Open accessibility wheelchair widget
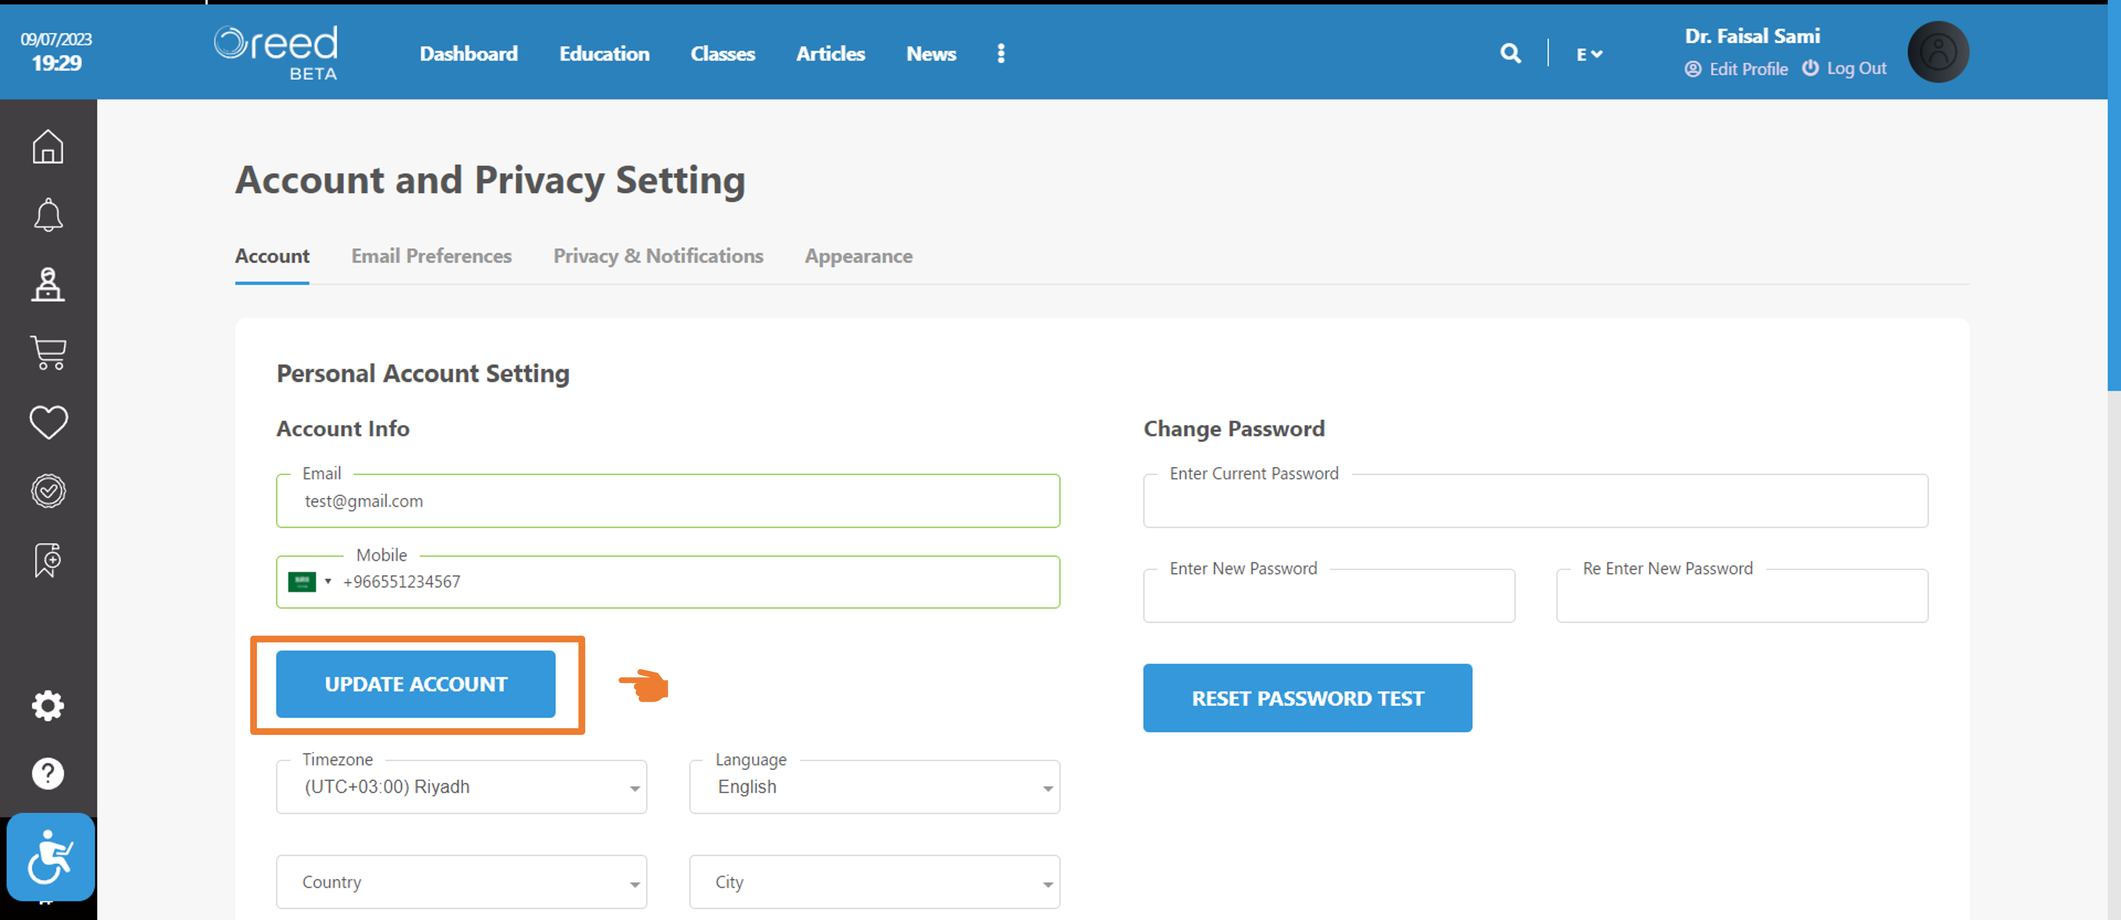2121x920 pixels. 50,857
